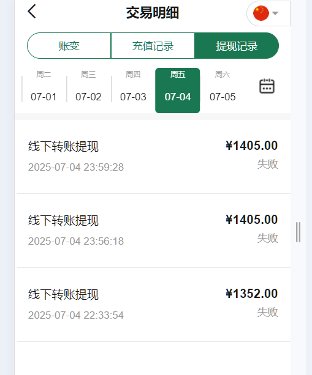
Task: Click the ¥1405.00 amount at 23:56:18
Action: [x=251, y=220]
